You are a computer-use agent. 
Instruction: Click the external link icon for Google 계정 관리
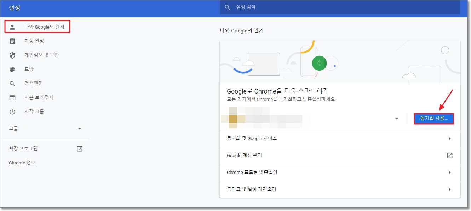[x=450, y=155]
